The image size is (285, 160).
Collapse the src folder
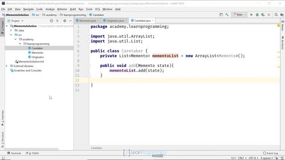point(11,35)
